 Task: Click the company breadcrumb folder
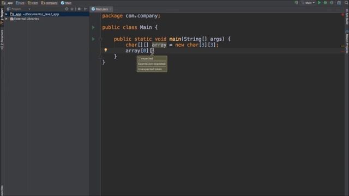click(x=49, y=3)
